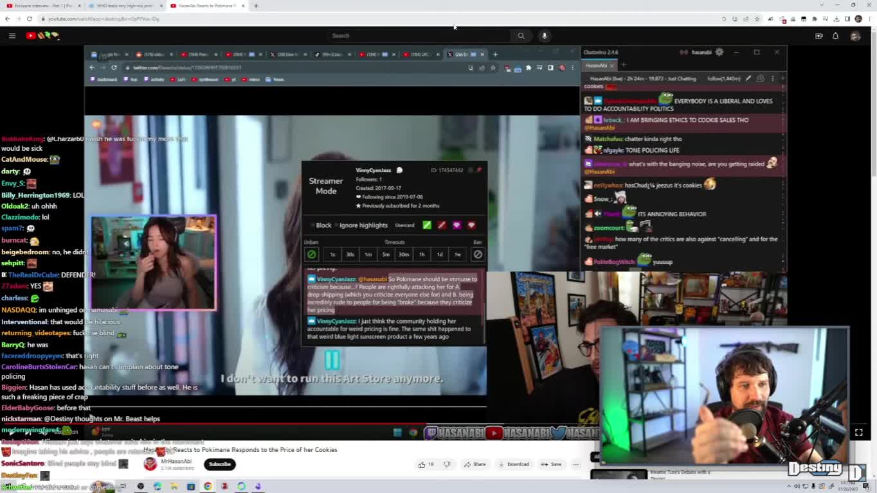
Task: Start voice search with the microphone
Action: (x=545, y=36)
